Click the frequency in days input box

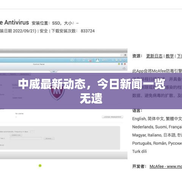tap(32, 132)
